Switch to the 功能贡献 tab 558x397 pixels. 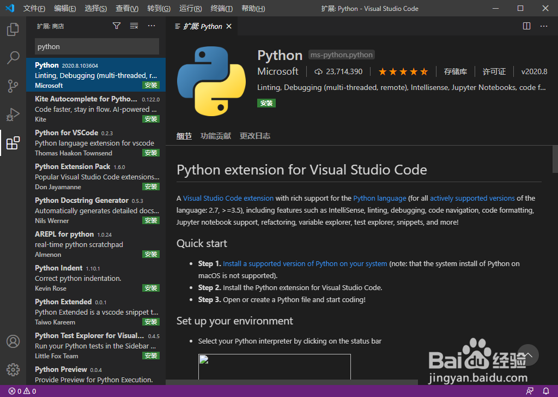click(216, 136)
